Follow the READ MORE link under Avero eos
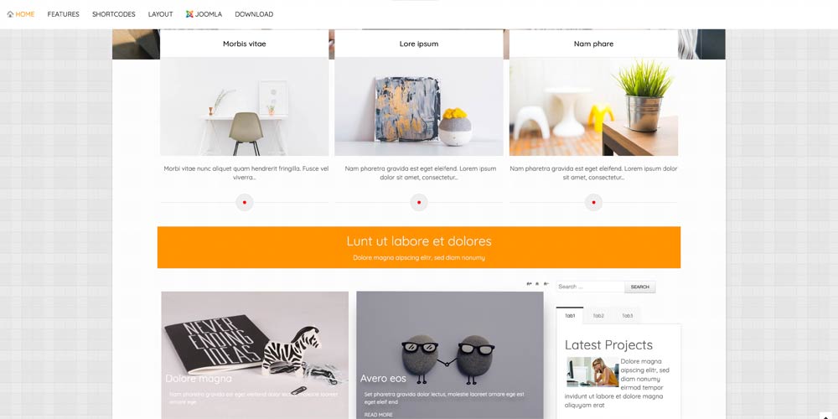The height and width of the screenshot is (419, 838). [379, 415]
